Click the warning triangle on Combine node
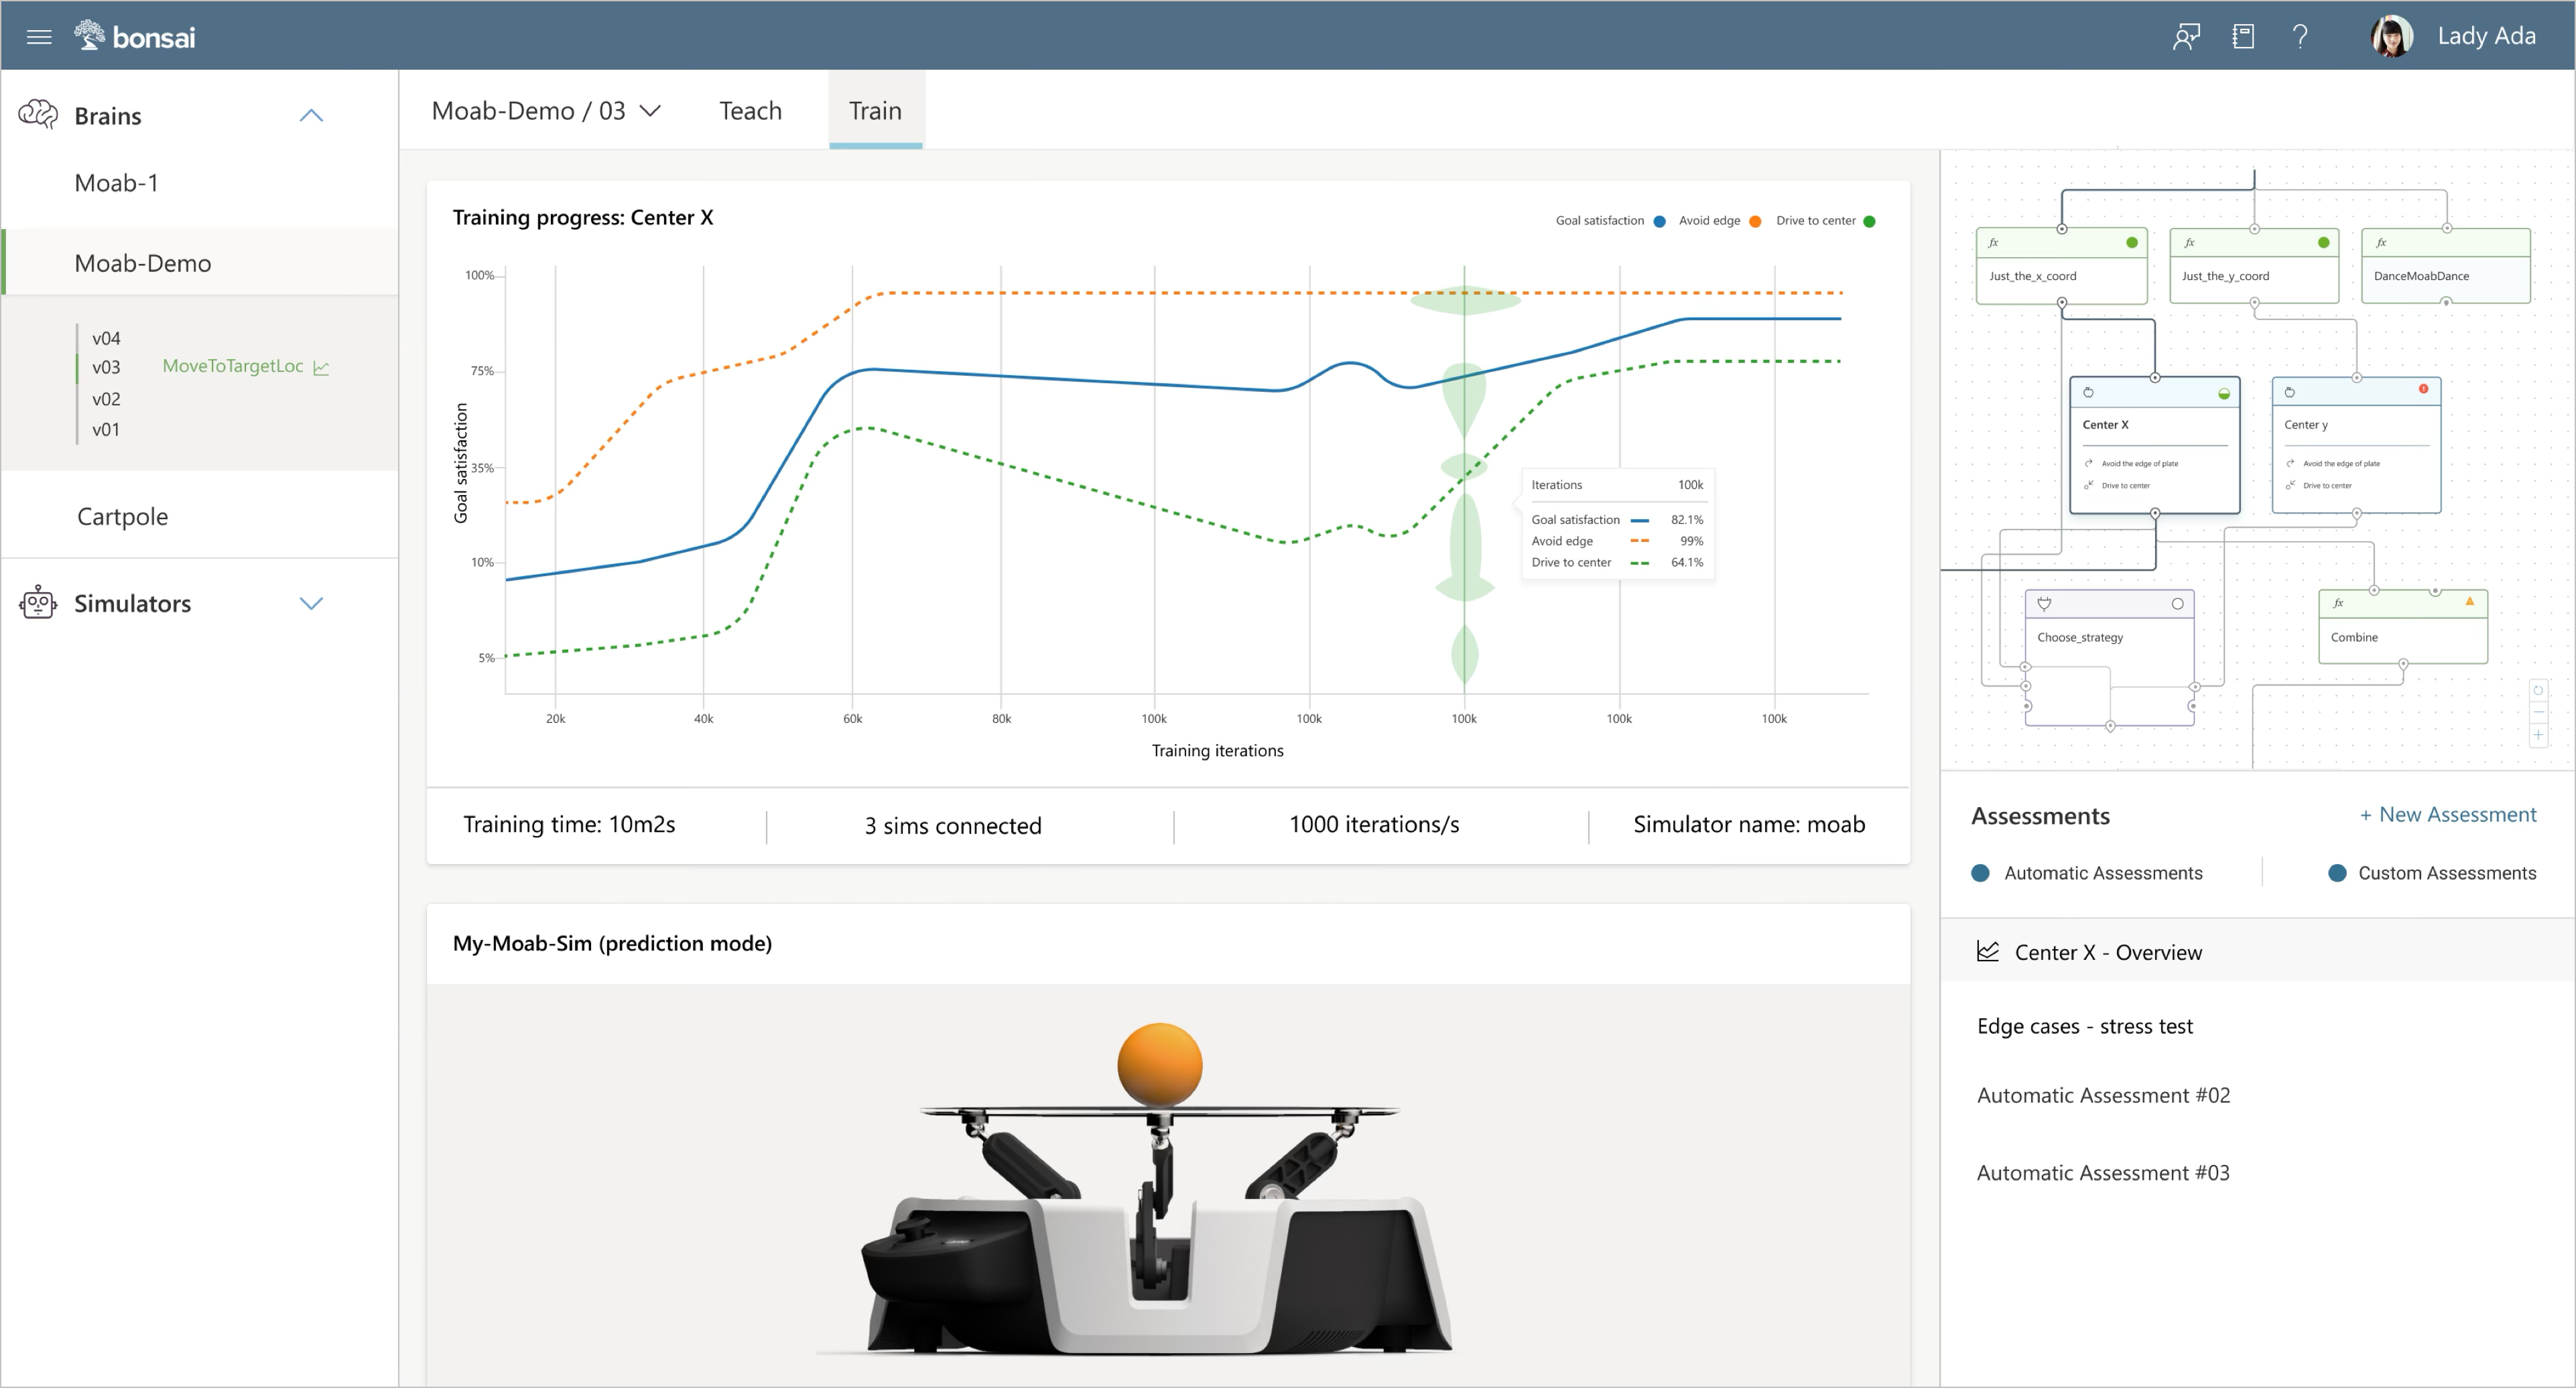The height and width of the screenshot is (1388, 2576). (x=2469, y=602)
